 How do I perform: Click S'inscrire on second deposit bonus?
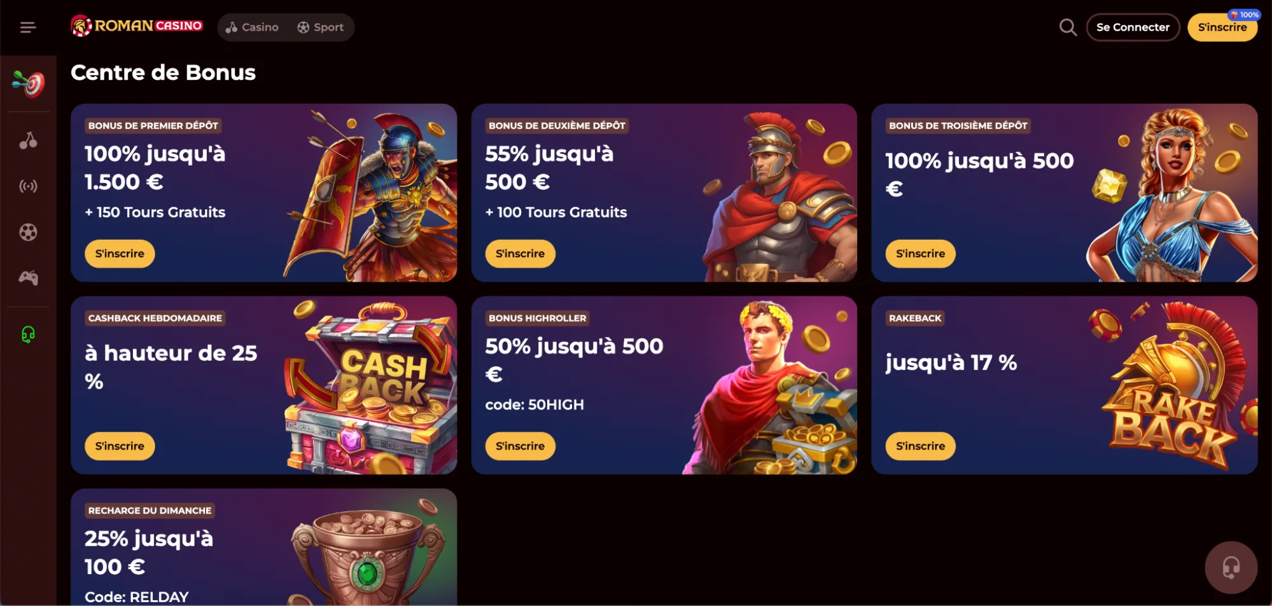pos(520,254)
